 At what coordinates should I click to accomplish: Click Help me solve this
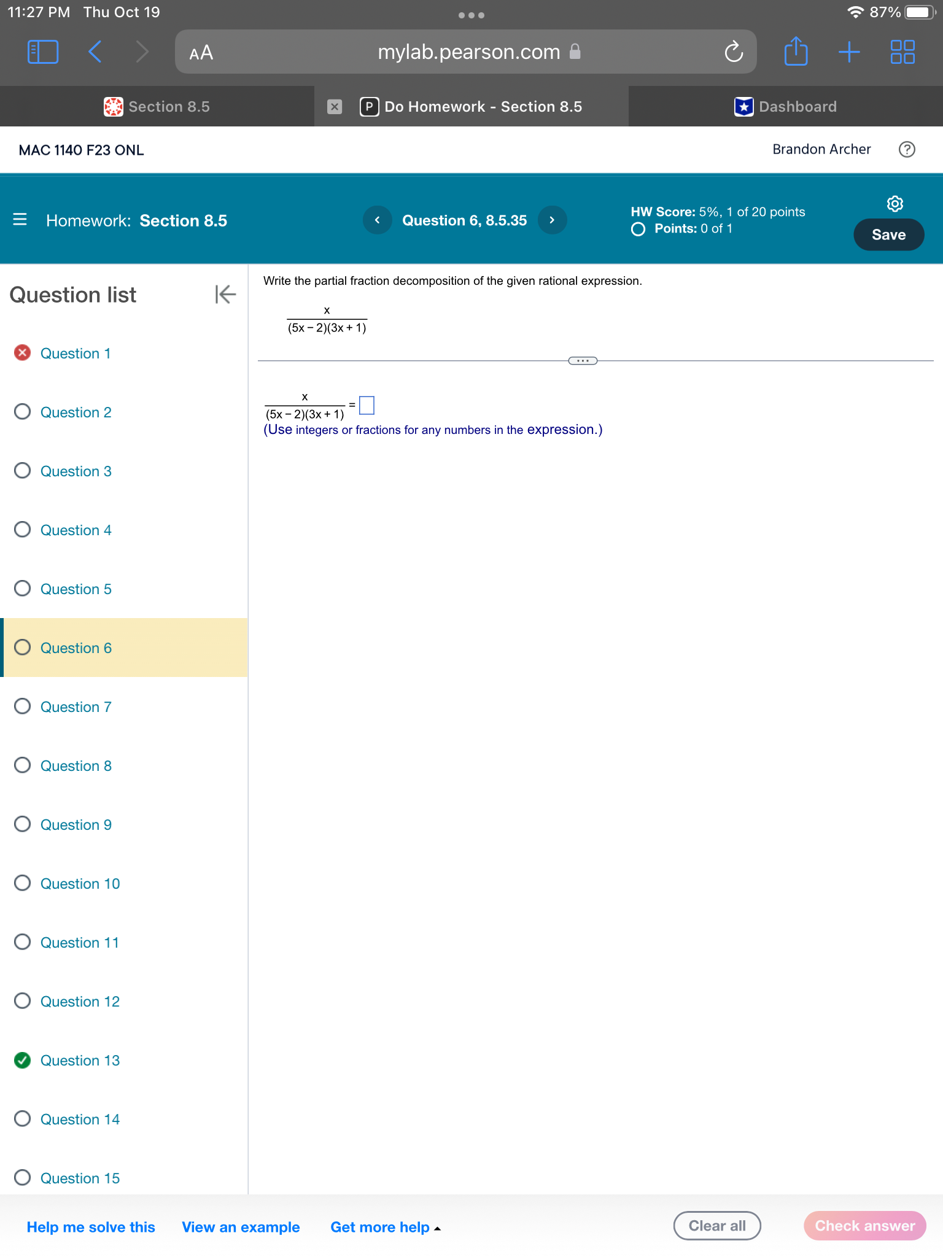[91, 1227]
